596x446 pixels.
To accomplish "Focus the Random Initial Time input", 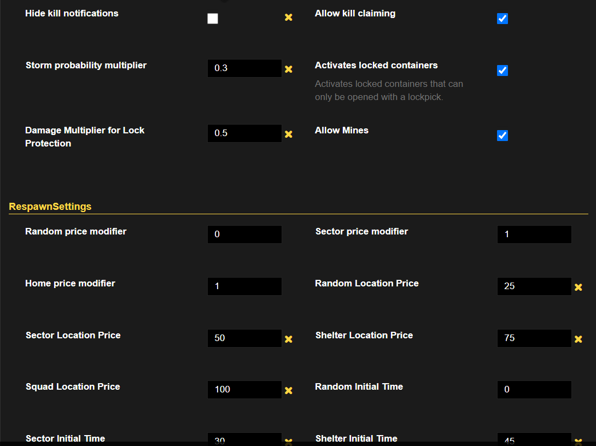I will 534,390.
